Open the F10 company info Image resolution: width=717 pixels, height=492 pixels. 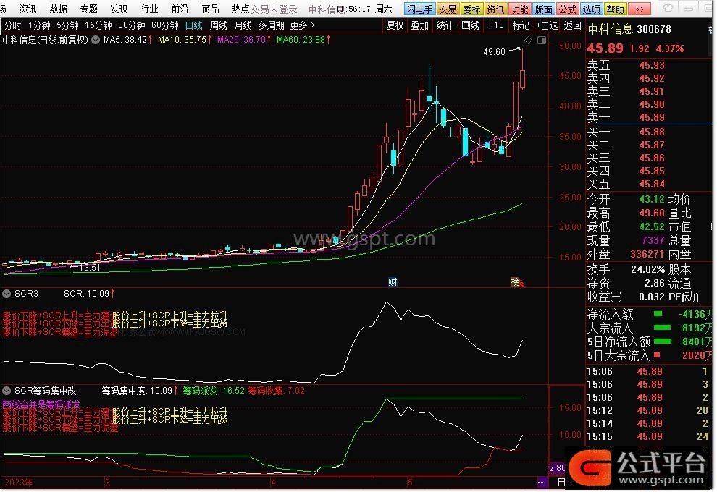coord(496,25)
